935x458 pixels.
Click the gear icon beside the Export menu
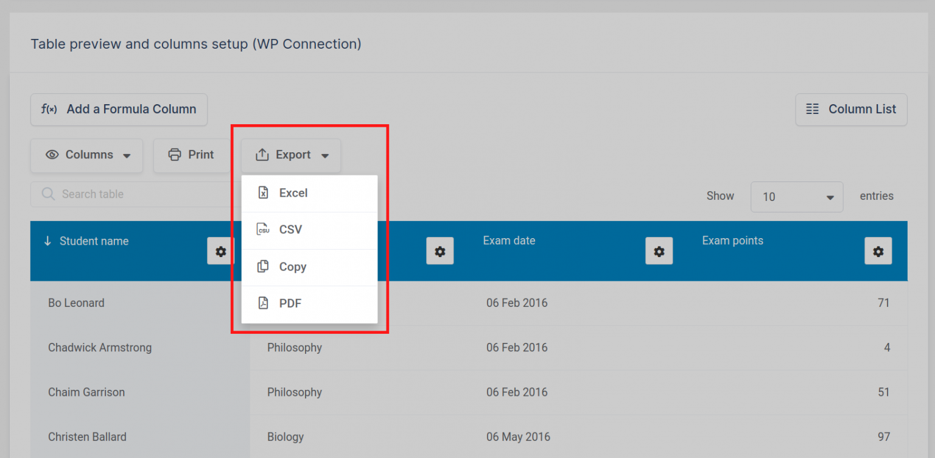pyautogui.click(x=439, y=251)
